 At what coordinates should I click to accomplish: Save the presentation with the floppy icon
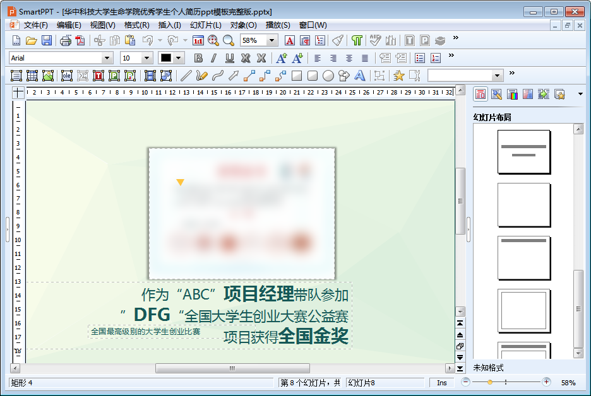[x=47, y=40]
